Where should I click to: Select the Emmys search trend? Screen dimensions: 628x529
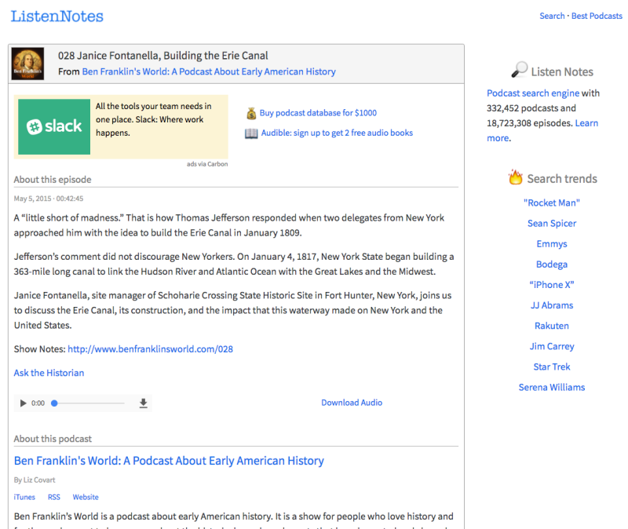(552, 244)
